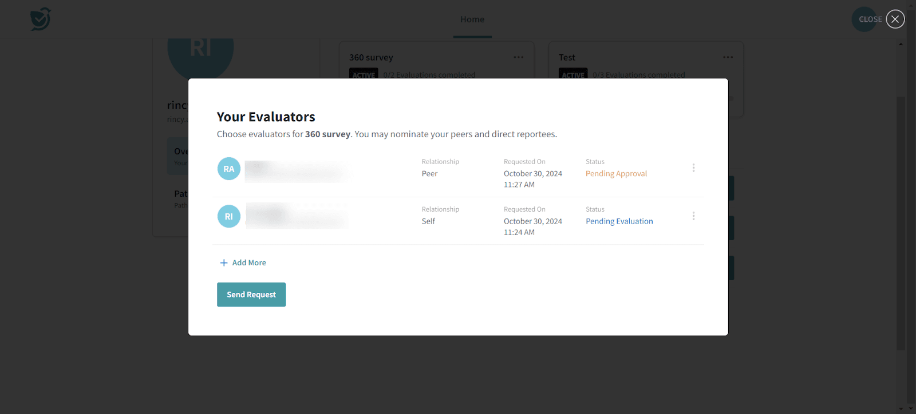Select the 360 survey card title

pyautogui.click(x=371, y=58)
